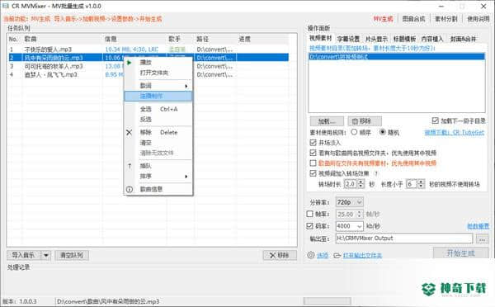Image resolution: width=495 pixels, height=307 pixels.
Task: Click the green play icon in context menu
Action: [130, 63]
